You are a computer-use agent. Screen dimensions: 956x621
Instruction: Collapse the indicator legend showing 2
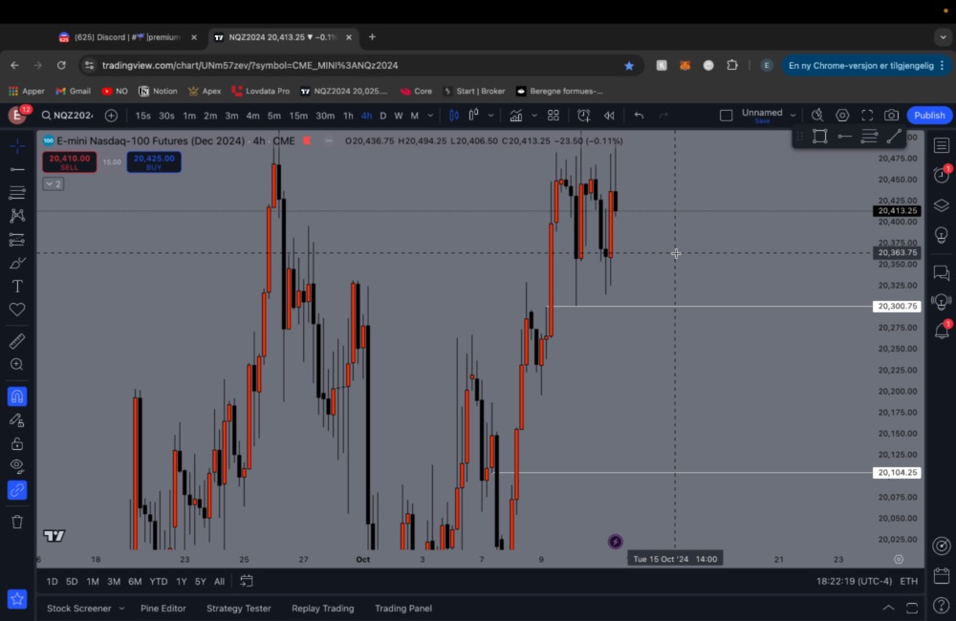(x=53, y=183)
